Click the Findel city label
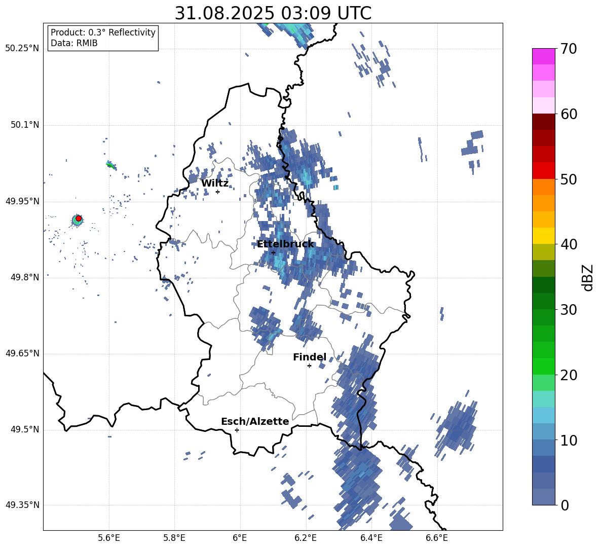600x548 pixels. coord(310,357)
